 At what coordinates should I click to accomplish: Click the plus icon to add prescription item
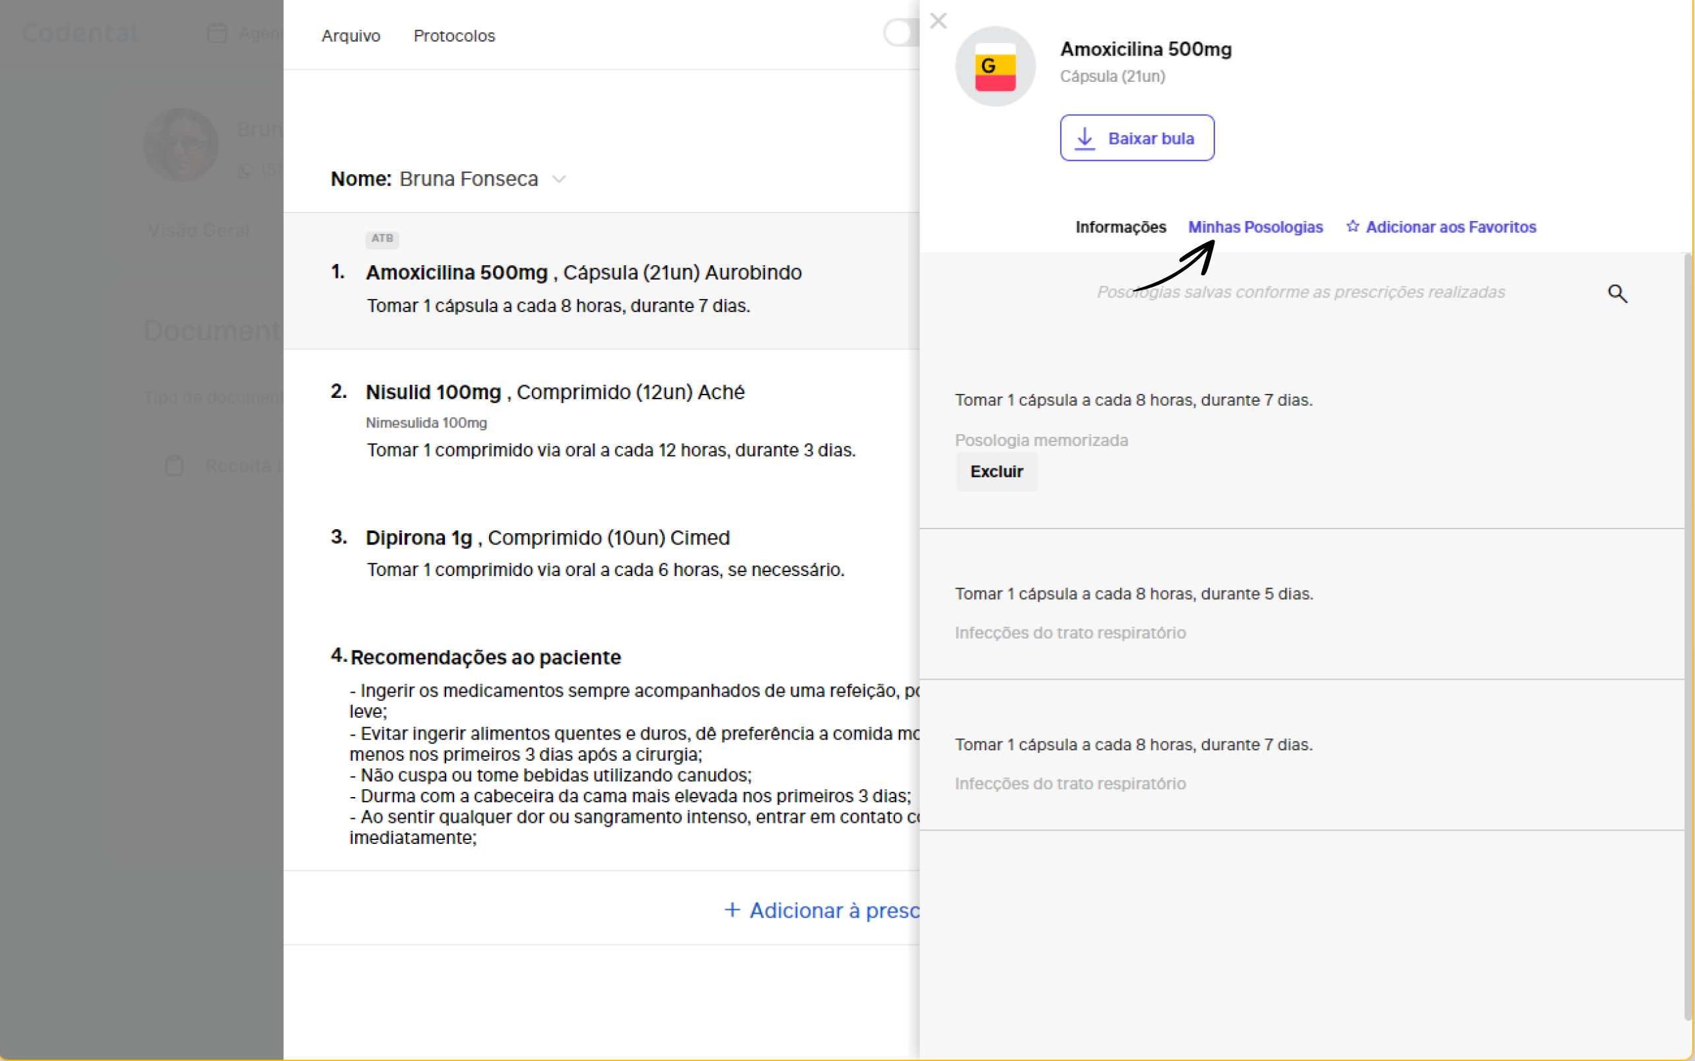coord(732,910)
